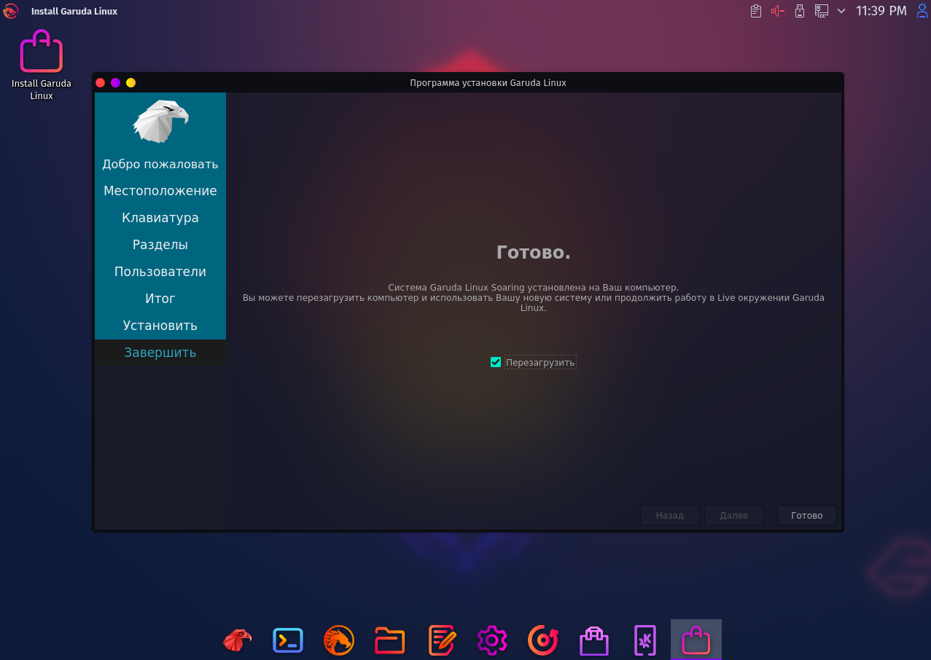Image resolution: width=931 pixels, height=660 pixels.
Task: Click the disabled Назад button
Action: 670,515
